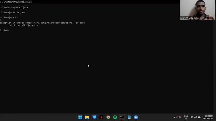
Task: Select the Command Prompt taskbar icon
Action: pyautogui.click(x=122, y=117)
